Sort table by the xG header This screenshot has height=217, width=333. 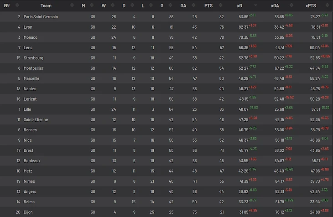pyautogui.click(x=239, y=5)
